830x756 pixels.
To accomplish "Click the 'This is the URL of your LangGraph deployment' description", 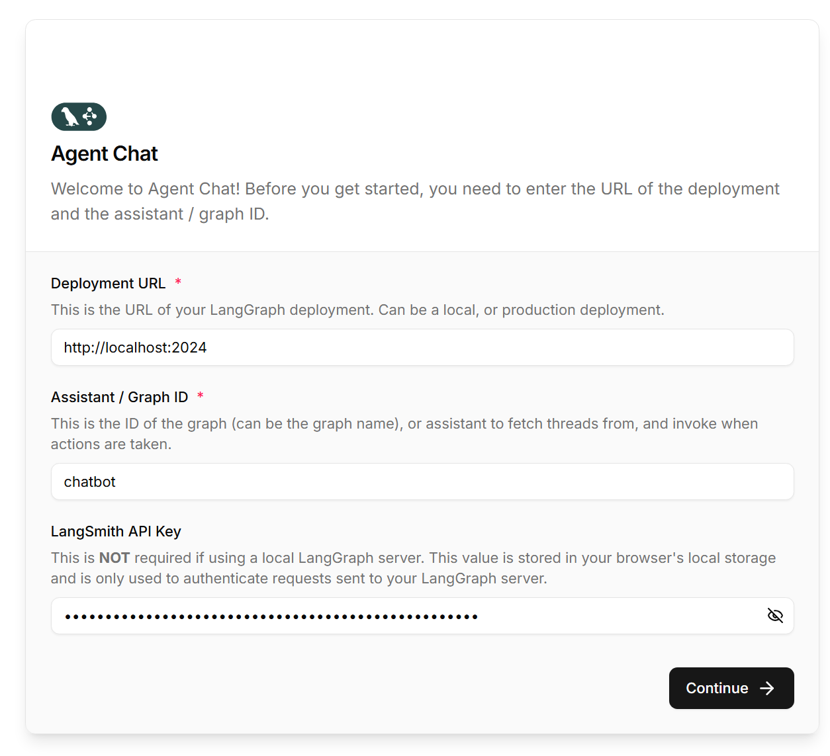I will tap(357, 310).
